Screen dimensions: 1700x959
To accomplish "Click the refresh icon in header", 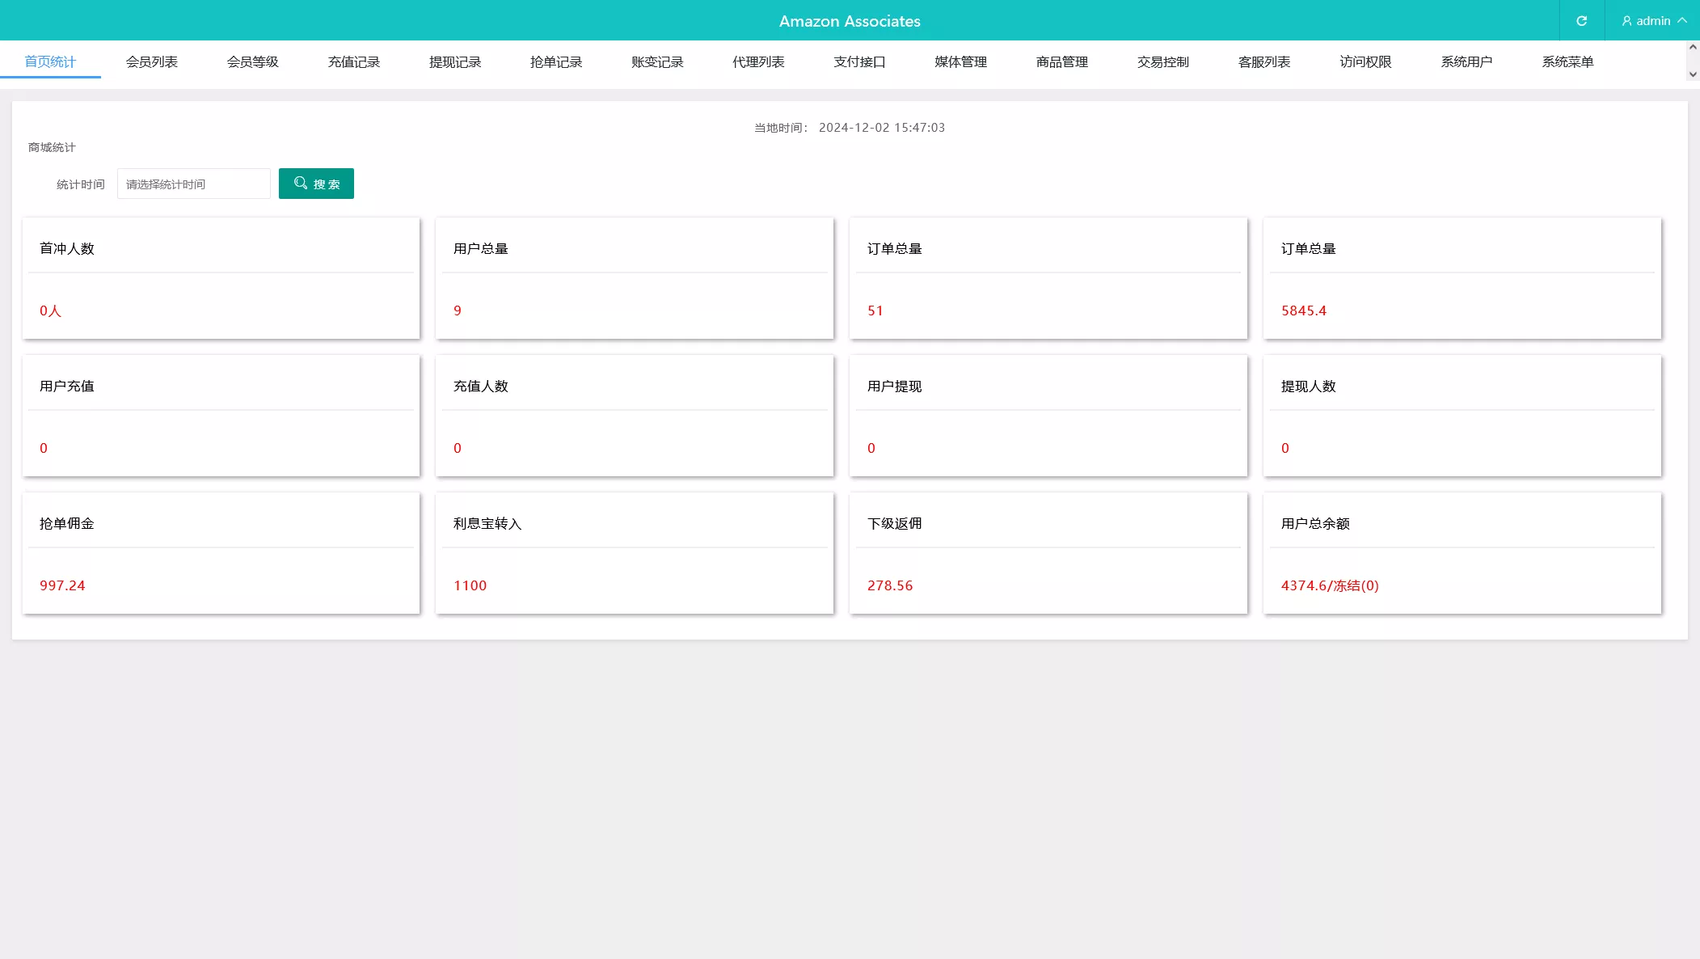I will (1581, 21).
